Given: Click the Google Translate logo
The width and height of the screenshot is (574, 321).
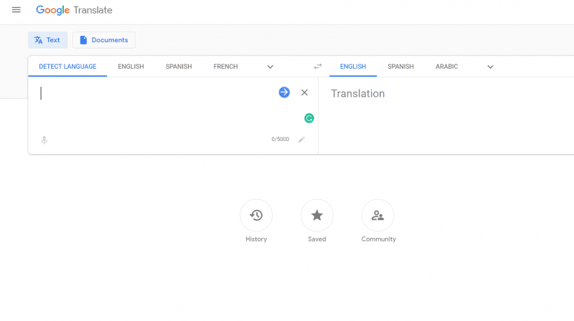Looking at the screenshot, I should point(74,10).
